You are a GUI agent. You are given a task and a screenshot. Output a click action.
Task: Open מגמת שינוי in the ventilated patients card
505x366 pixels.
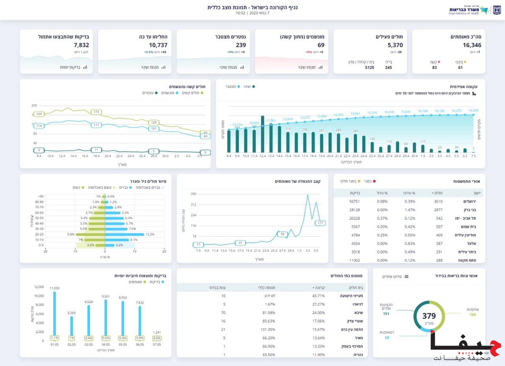[307, 67]
